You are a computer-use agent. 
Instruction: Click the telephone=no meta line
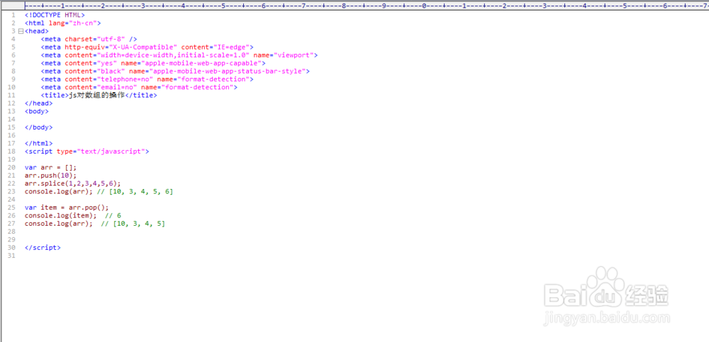coord(147,79)
